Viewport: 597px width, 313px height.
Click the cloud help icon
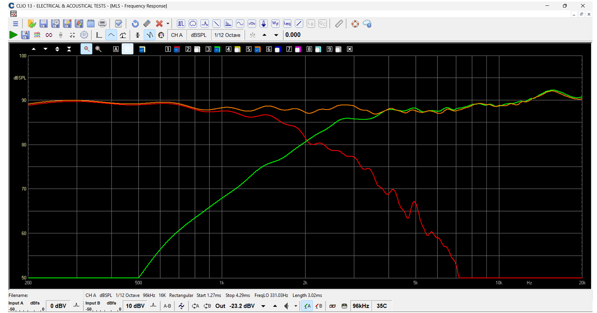[367, 23]
